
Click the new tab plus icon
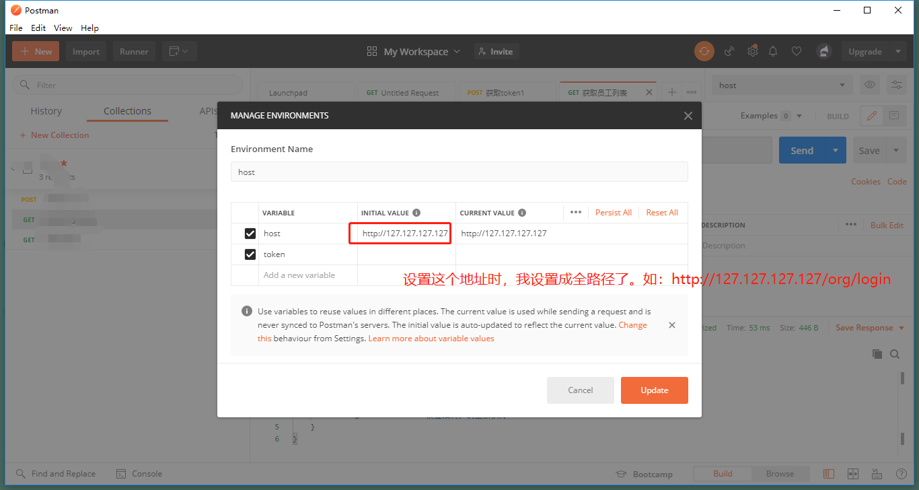(671, 92)
